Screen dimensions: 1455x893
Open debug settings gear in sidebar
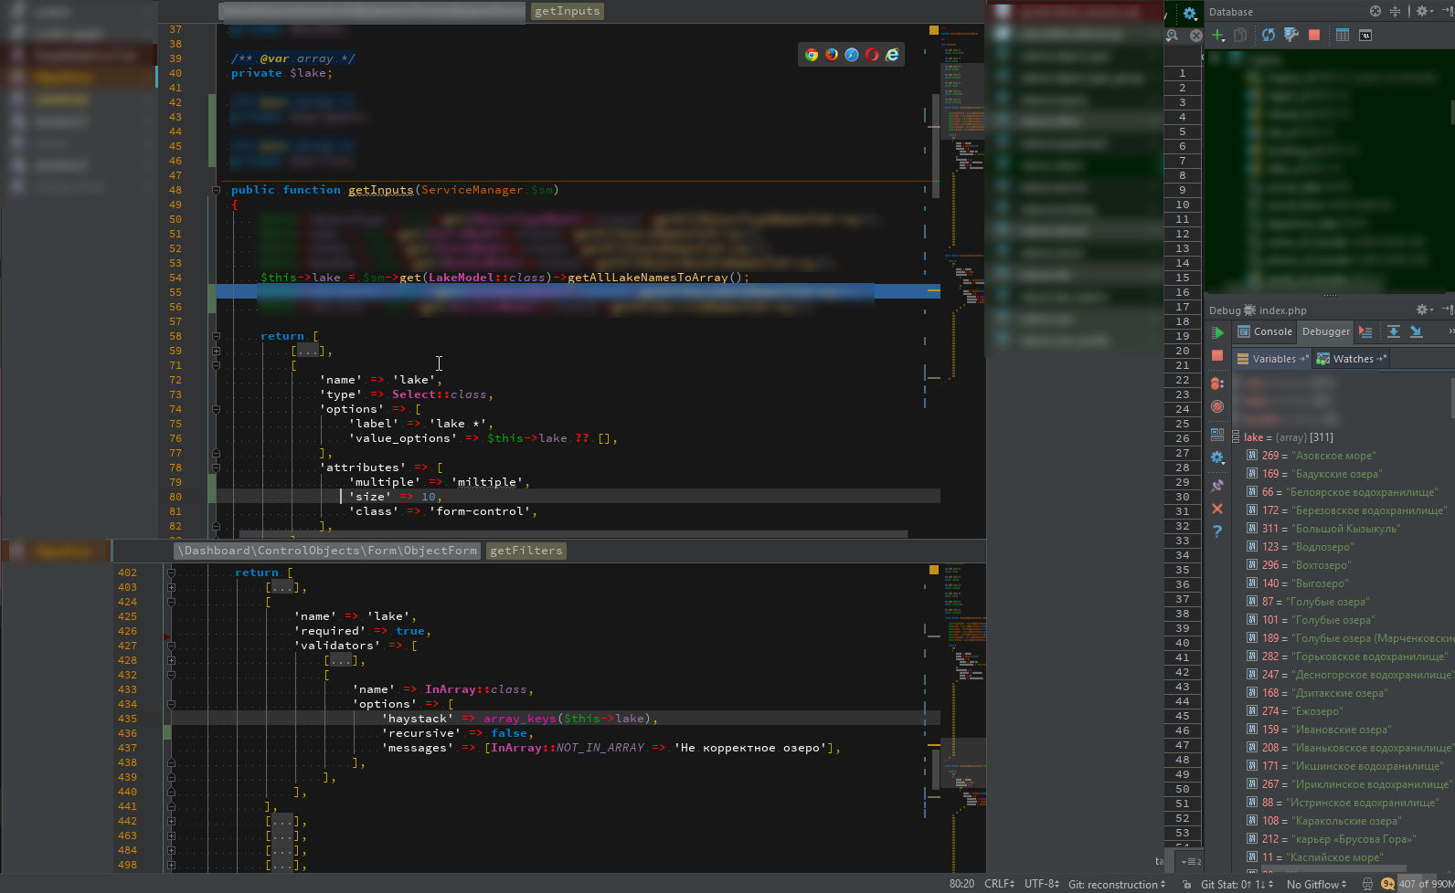click(1217, 457)
